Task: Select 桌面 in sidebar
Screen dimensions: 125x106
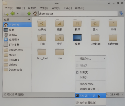Action: click(x=17, y=30)
